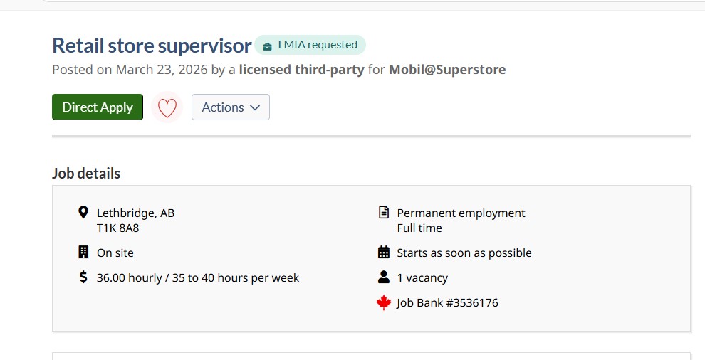Image resolution: width=705 pixels, height=360 pixels.
Task: Click the document Permanent employment icon
Action: (384, 213)
